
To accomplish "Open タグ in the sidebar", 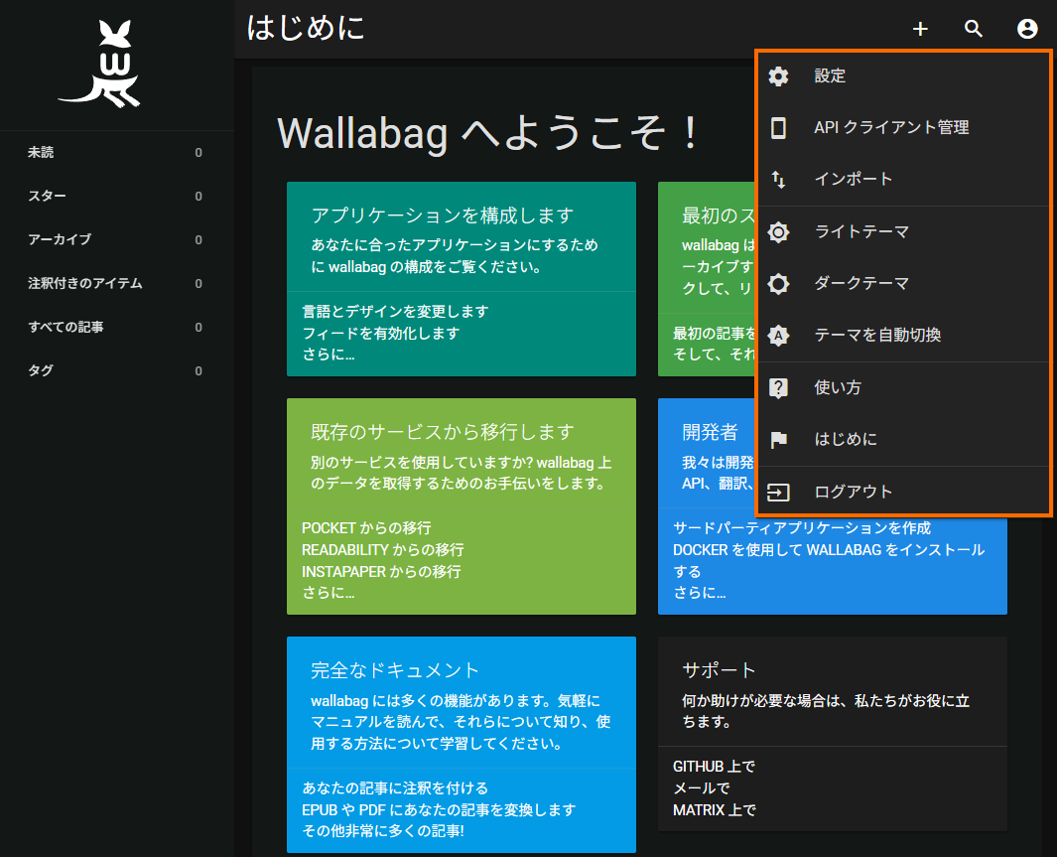I will point(117,370).
